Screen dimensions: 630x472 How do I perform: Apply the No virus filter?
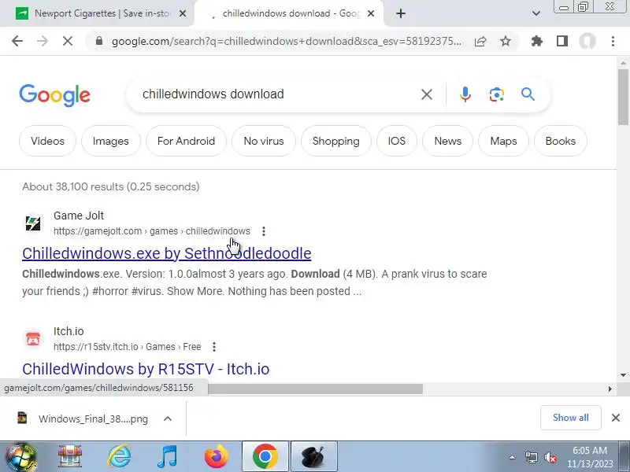264,141
